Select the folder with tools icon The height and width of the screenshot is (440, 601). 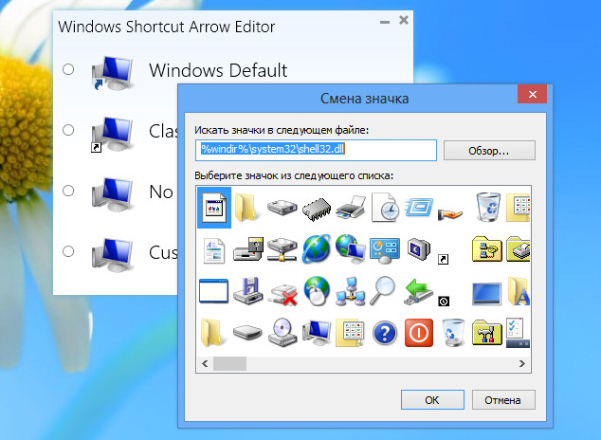487,333
